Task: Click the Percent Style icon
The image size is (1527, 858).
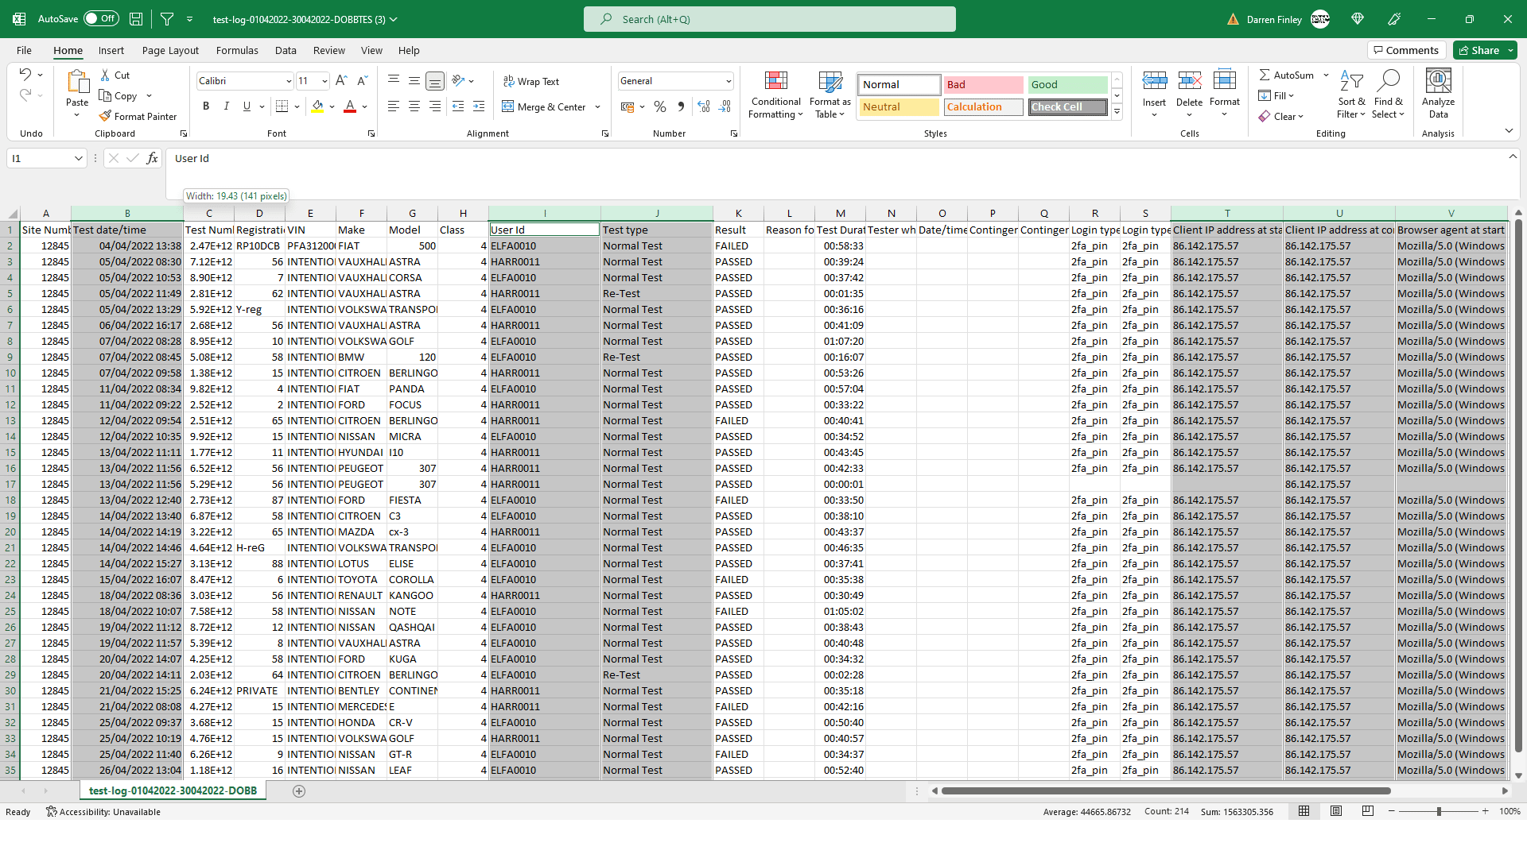Action: [x=659, y=106]
